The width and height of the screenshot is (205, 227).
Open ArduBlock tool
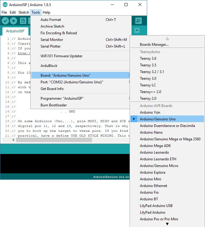(x=81, y=66)
